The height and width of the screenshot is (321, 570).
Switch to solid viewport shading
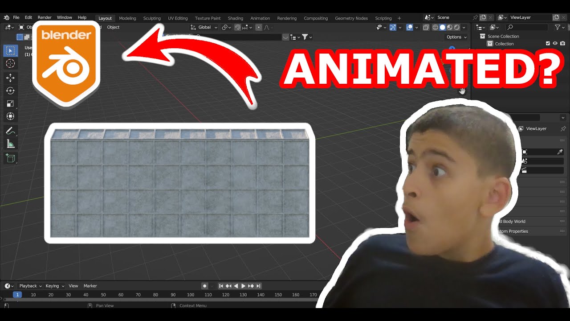(442, 27)
